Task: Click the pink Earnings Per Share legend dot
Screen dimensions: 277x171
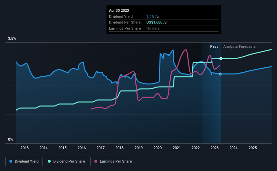Action: tap(96, 161)
